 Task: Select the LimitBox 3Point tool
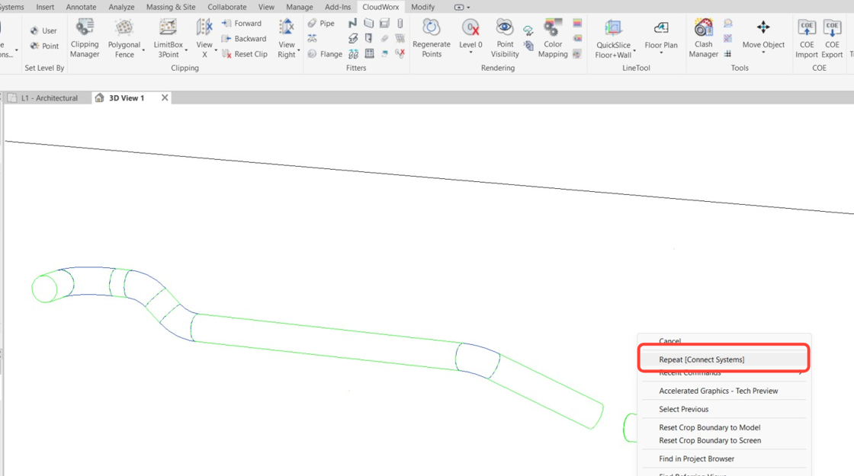[x=168, y=38]
